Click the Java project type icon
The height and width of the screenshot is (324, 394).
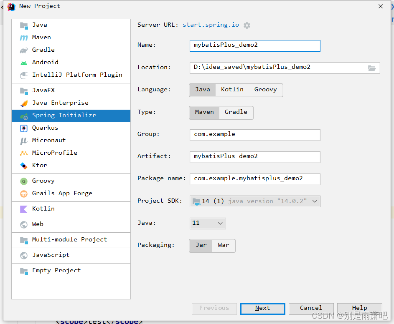click(24, 25)
